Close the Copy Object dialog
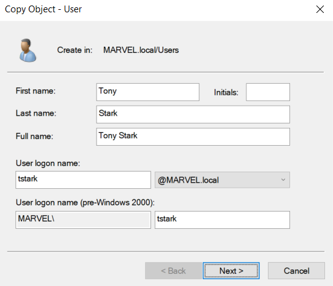Image resolution: width=333 pixels, height=286 pixels. pyautogui.click(x=320, y=9)
